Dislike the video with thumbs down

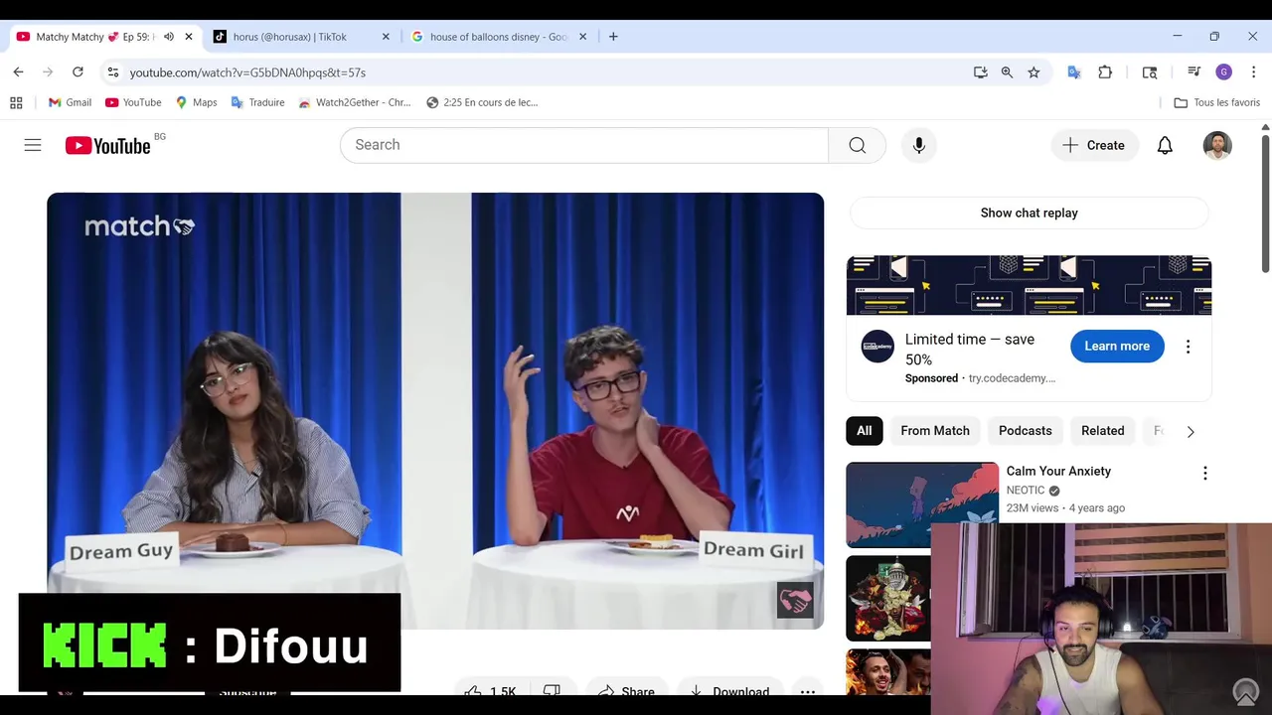pyautogui.click(x=553, y=691)
